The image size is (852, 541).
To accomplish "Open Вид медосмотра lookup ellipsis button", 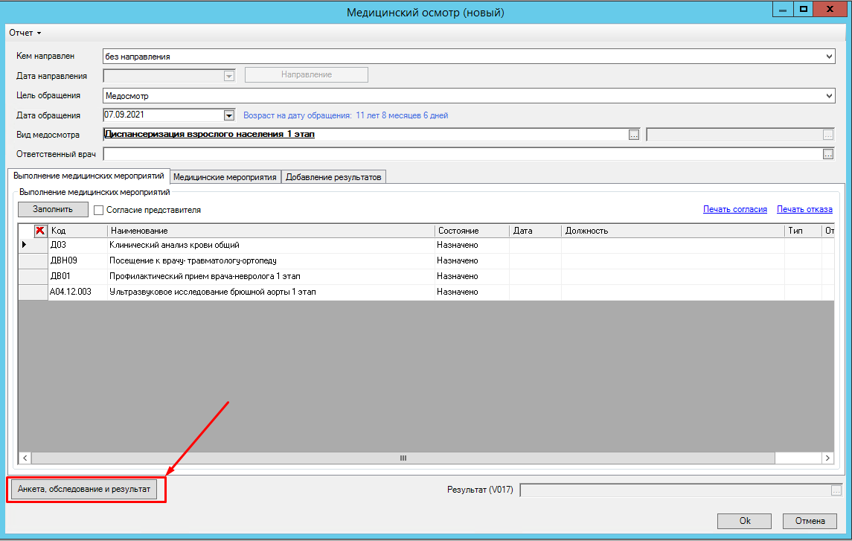I will pos(633,135).
